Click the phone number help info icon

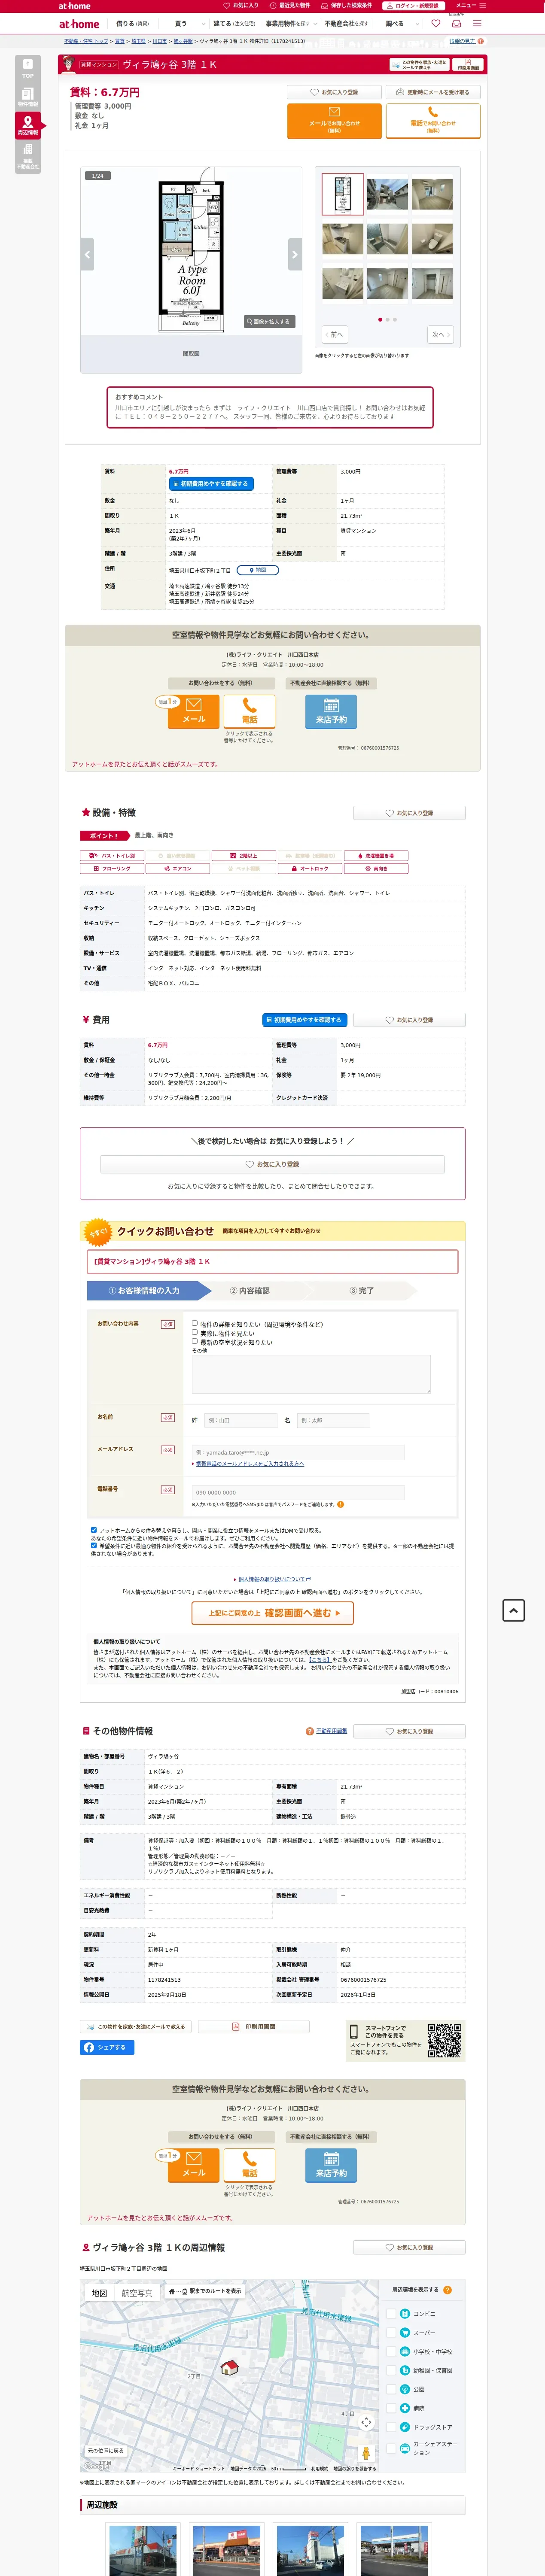340,1504
